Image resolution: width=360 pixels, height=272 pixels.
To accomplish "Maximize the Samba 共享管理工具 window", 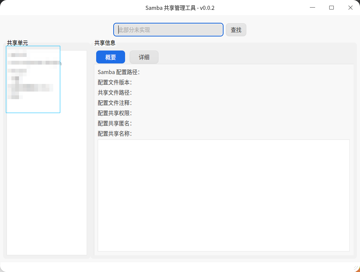I will point(331,8).
